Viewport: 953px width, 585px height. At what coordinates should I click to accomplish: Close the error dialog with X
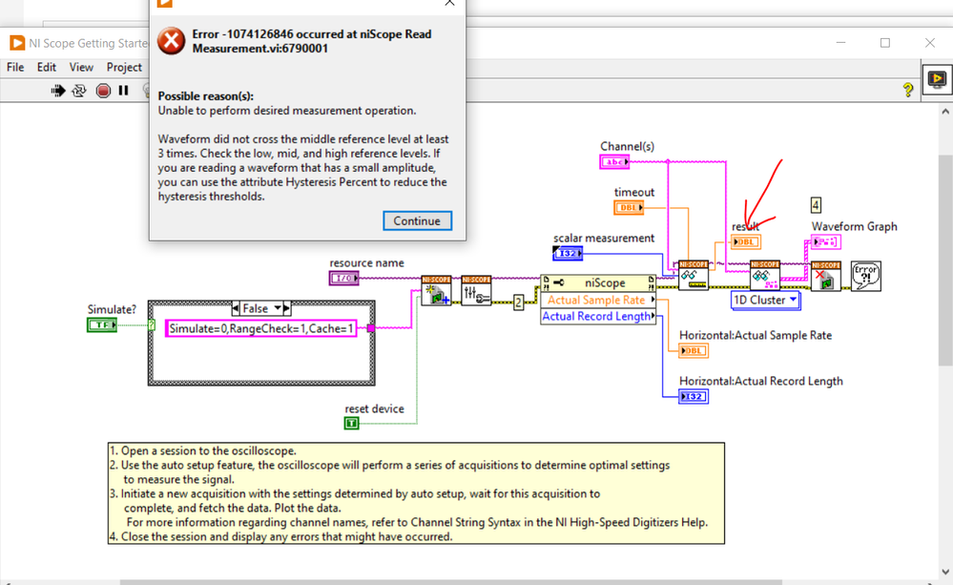pyautogui.click(x=449, y=3)
